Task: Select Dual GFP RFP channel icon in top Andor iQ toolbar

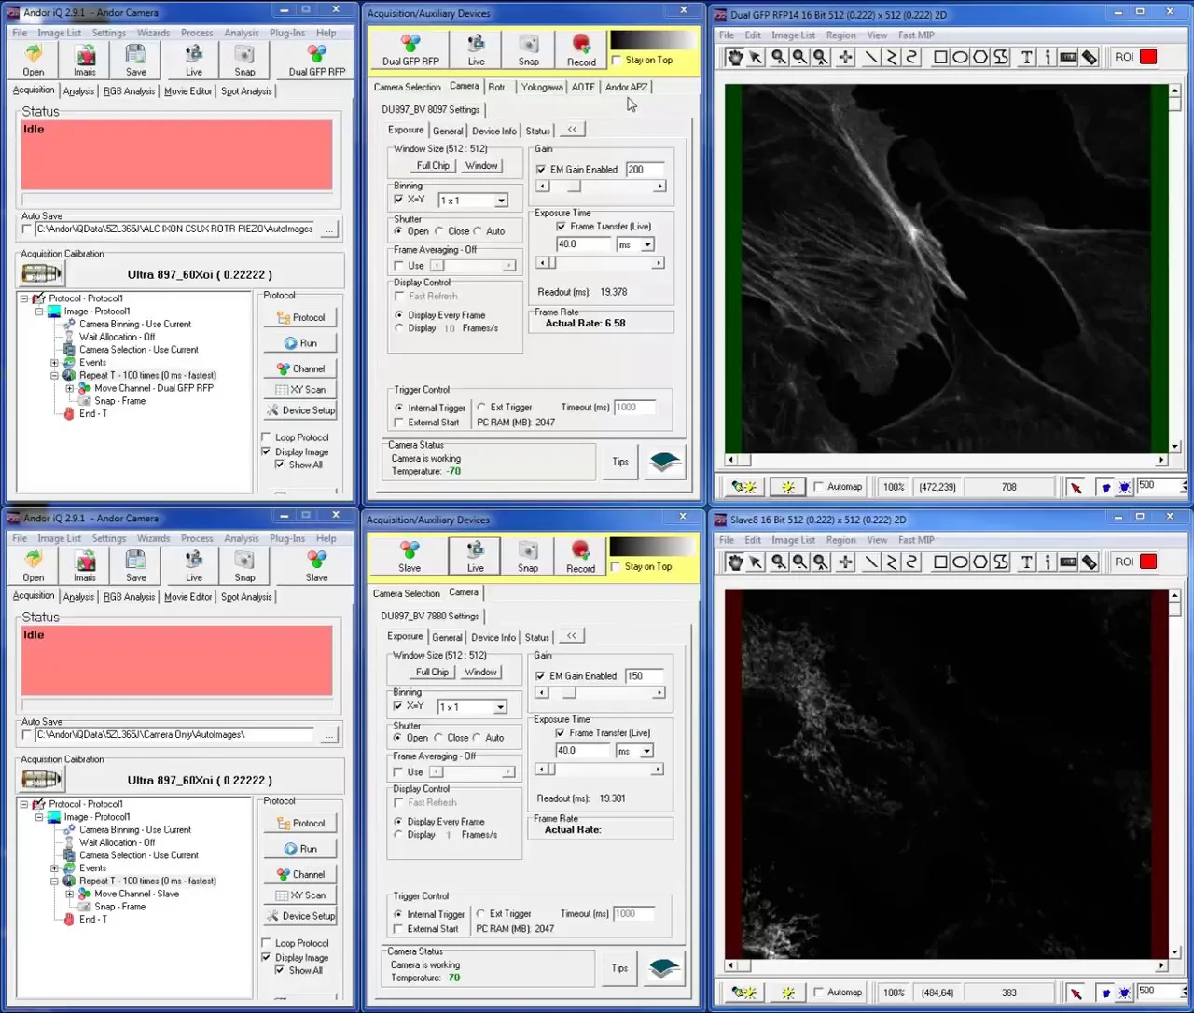Action: coord(317,60)
